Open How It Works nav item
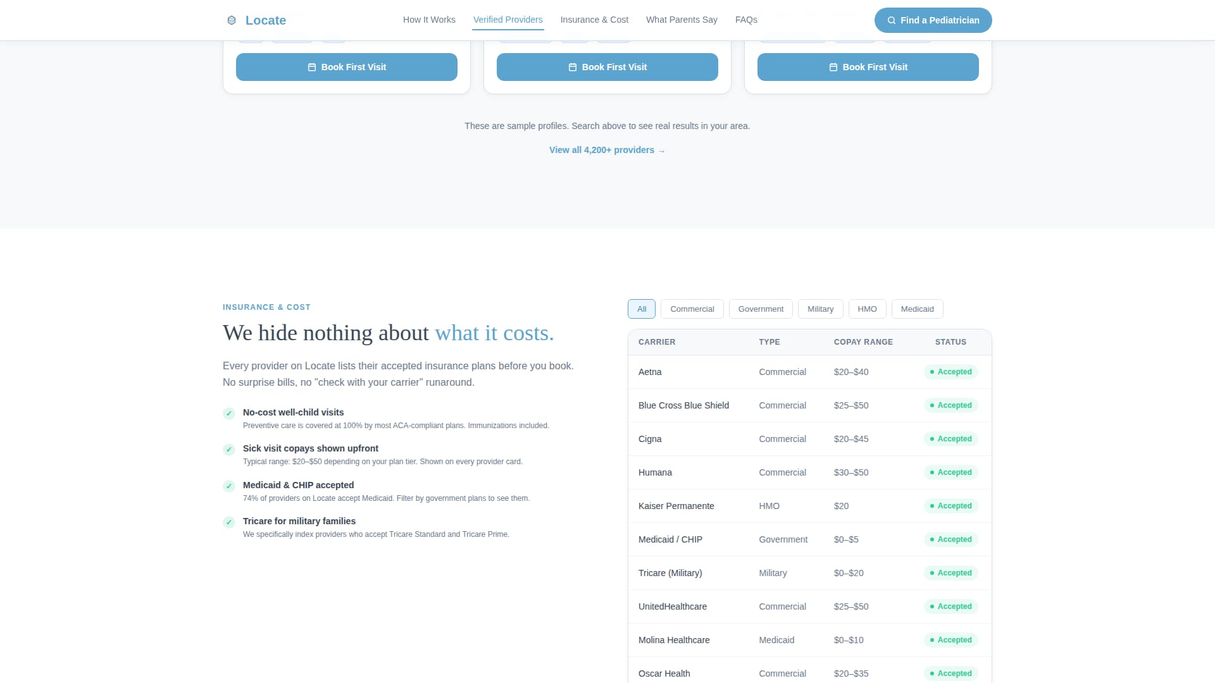Viewport: 1215px width, 683px height. 429,20
